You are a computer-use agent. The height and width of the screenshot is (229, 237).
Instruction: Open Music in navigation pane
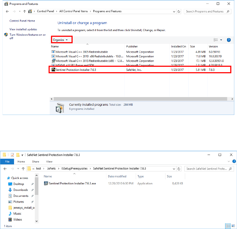click(x=17, y=214)
